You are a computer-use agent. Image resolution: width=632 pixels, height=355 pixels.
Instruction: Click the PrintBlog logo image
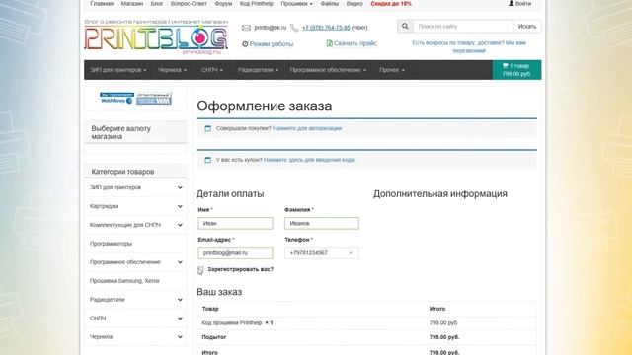click(x=156, y=36)
